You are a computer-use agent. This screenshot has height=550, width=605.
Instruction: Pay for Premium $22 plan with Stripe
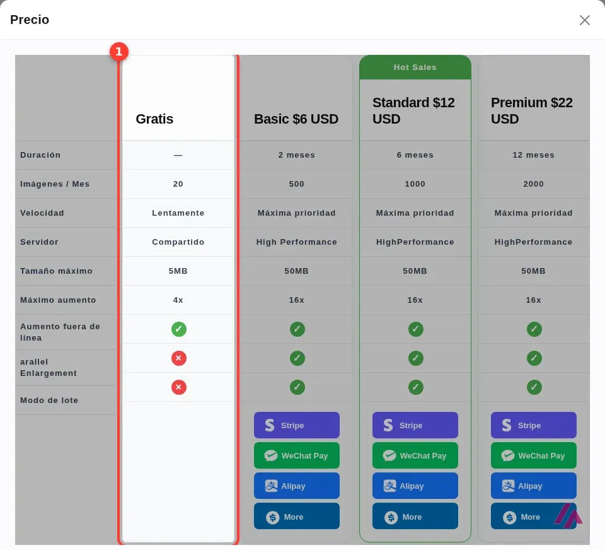[533, 425]
